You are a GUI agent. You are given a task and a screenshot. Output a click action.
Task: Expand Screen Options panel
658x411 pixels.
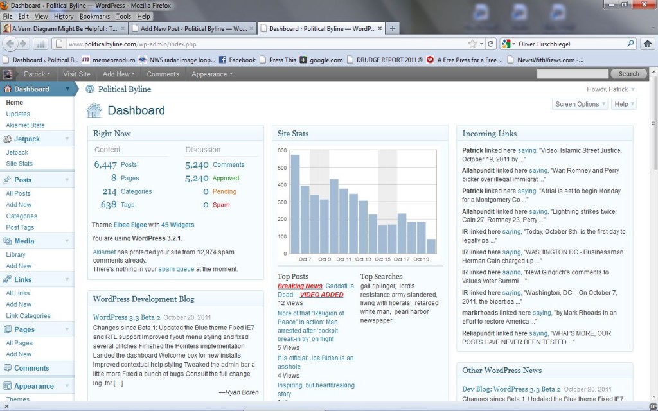click(x=580, y=104)
